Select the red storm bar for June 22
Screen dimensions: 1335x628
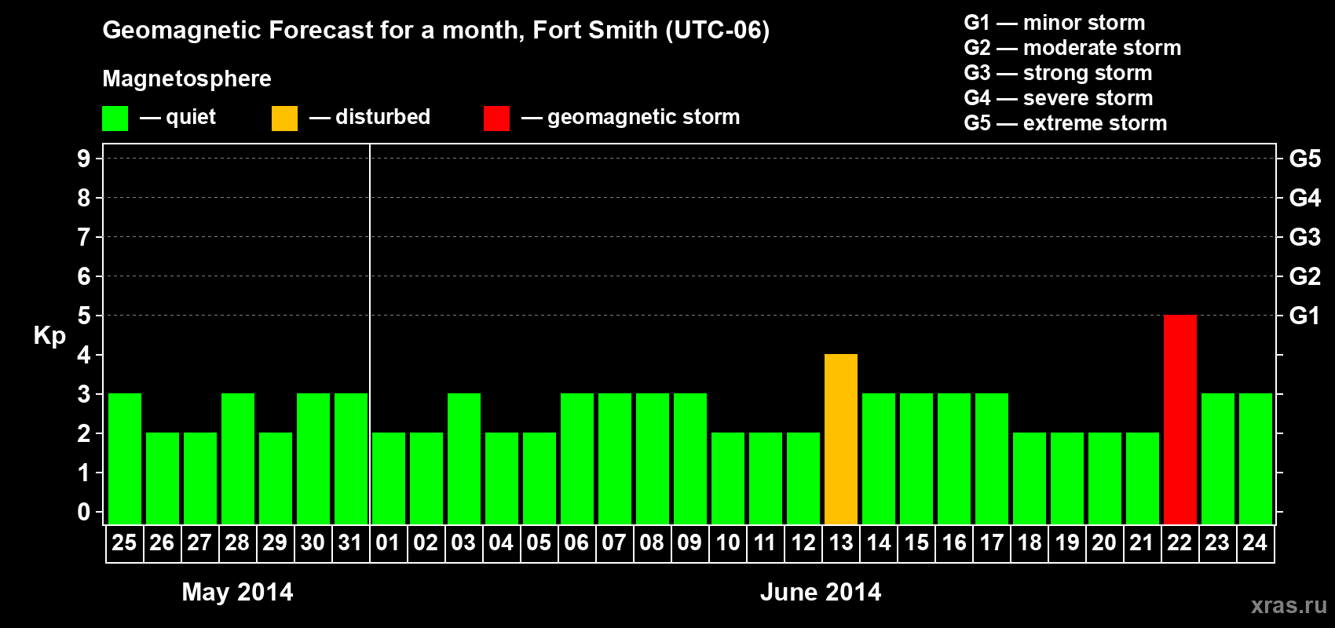point(1180,419)
